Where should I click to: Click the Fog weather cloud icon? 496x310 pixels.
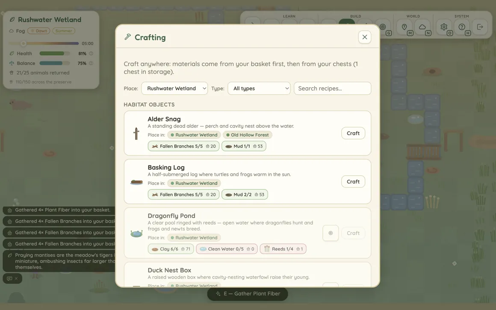(x=12, y=31)
